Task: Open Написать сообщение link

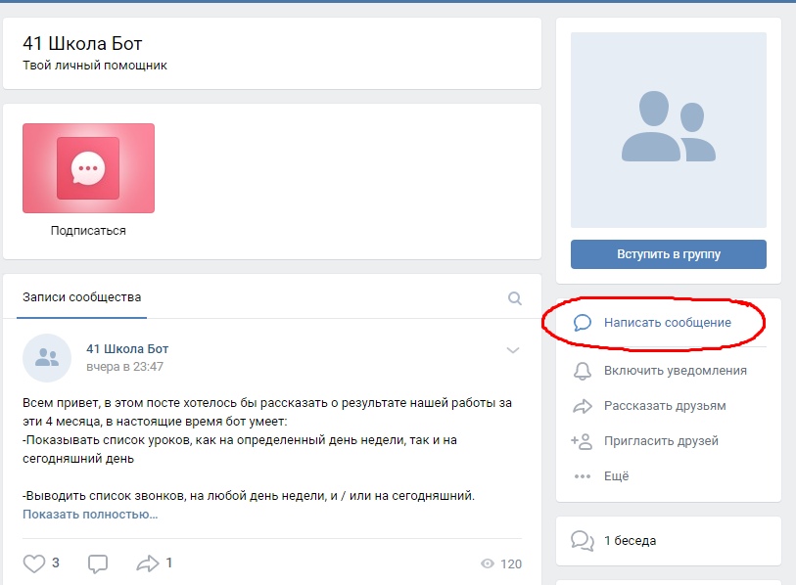Action: pyautogui.click(x=667, y=323)
